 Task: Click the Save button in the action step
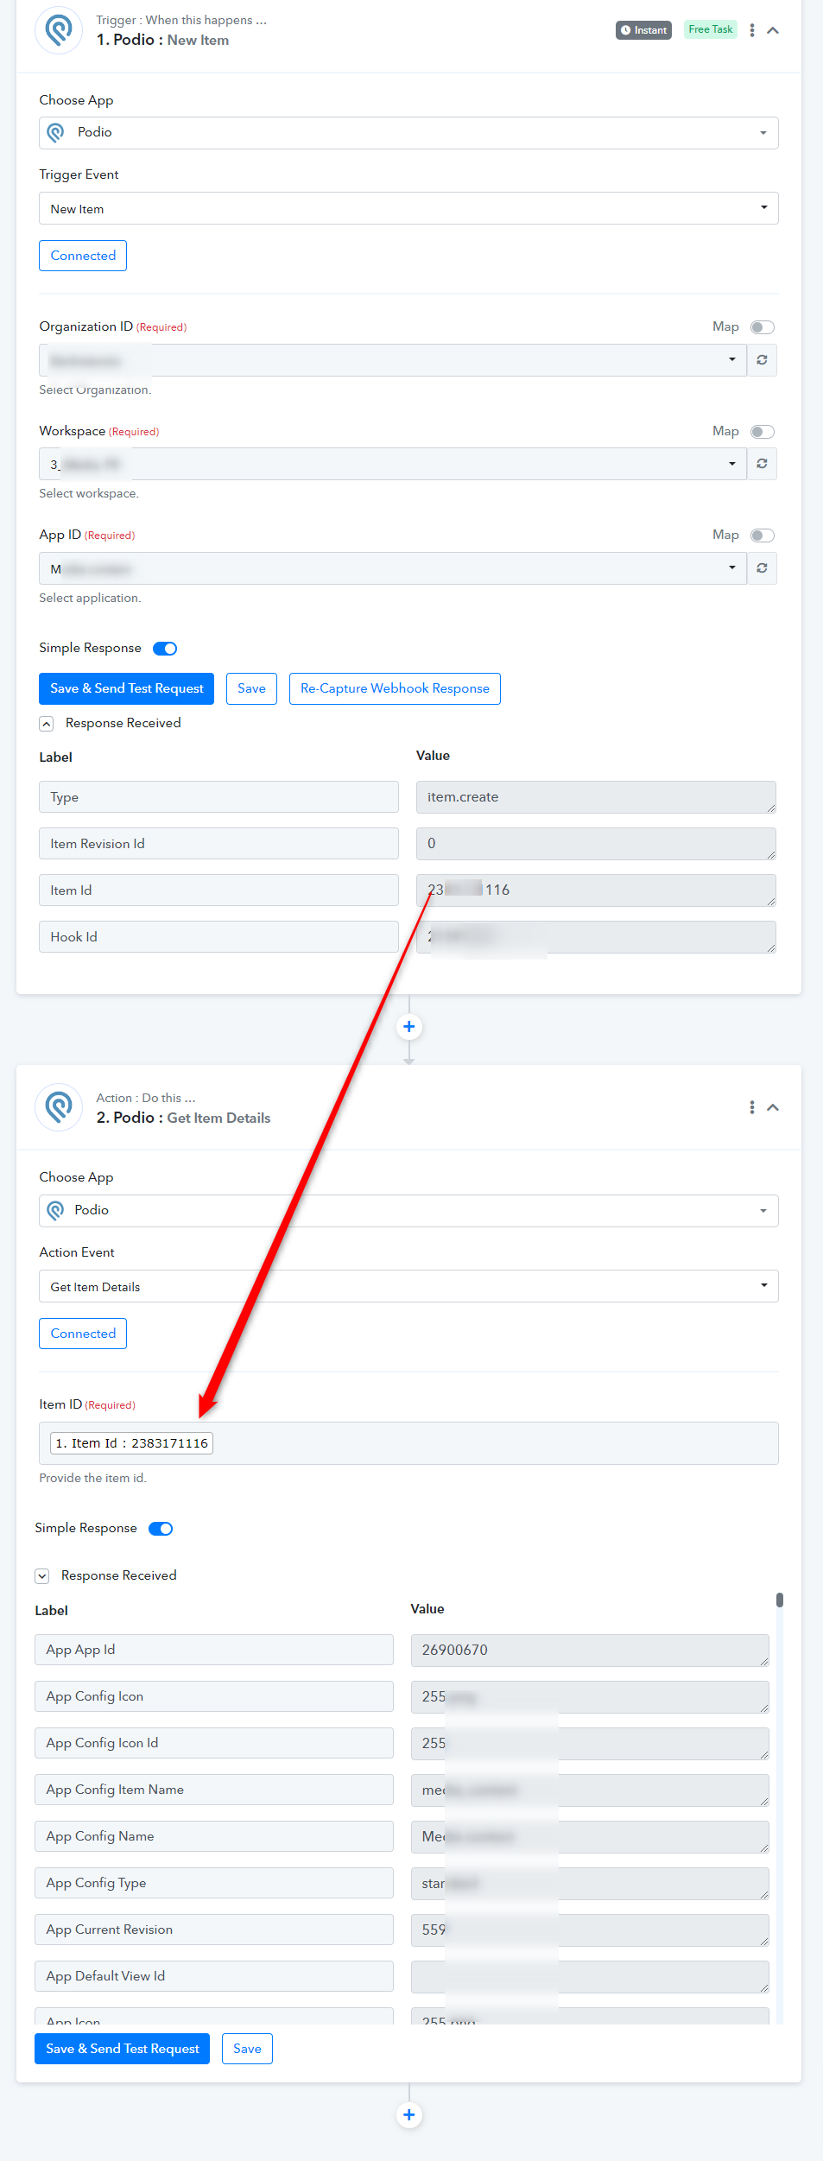[247, 2049]
